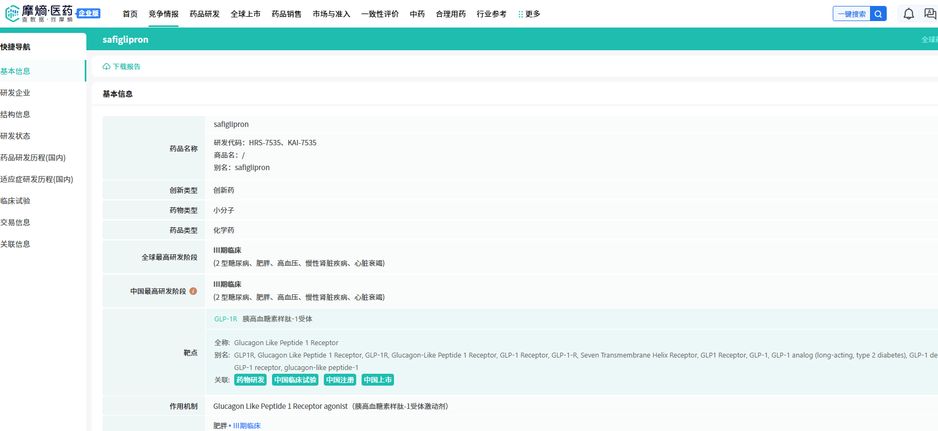The image size is (938, 431).
Task: Click the safiglipron page title
Action: pyautogui.click(x=125, y=39)
